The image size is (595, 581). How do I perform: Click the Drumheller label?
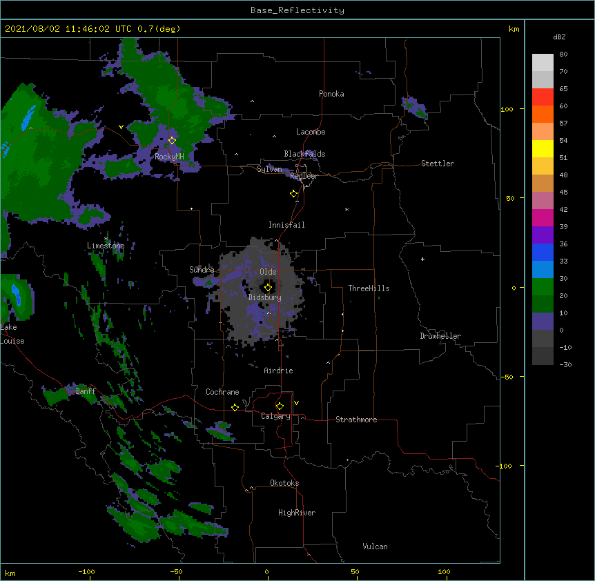coord(440,336)
